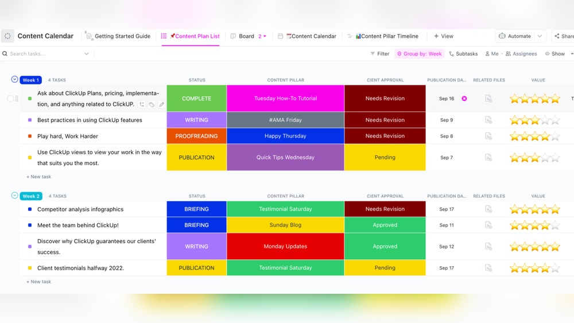Viewport: 574px width, 323px height.
Task: Open the Board views count dropdown
Action: tap(262, 36)
